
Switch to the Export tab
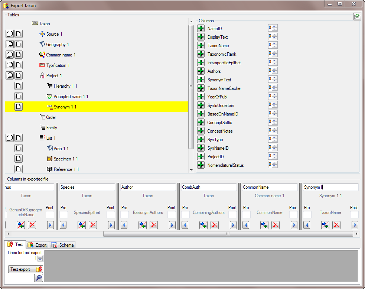38,245
